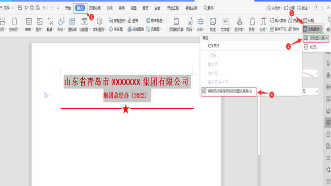Click the bar chart icon in right sidebar
Image resolution: width=331 pixels, height=186 pixels.
(328, 111)
